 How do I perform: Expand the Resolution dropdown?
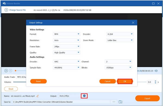click(67, 40)
